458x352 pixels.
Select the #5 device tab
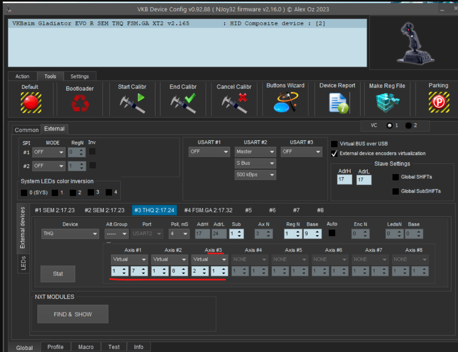(x=248, y=210)
